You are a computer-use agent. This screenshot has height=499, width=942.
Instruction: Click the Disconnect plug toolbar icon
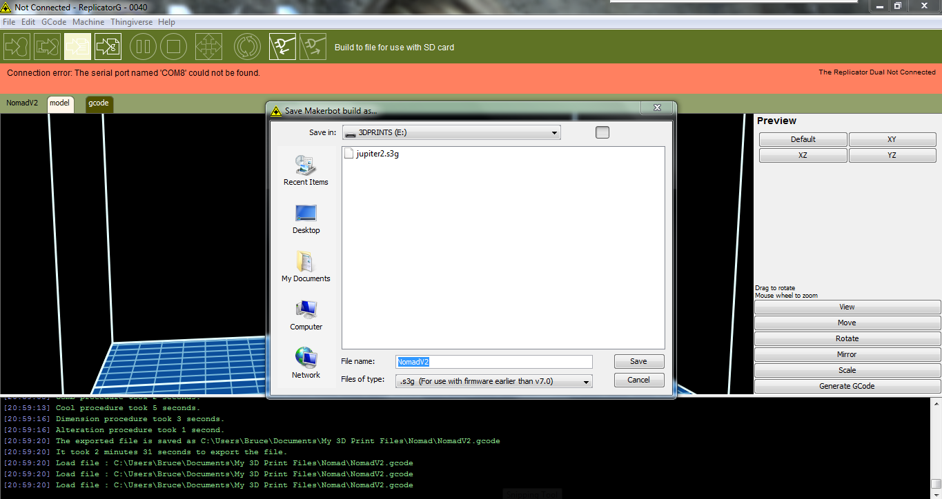click(x=313, y=47)
